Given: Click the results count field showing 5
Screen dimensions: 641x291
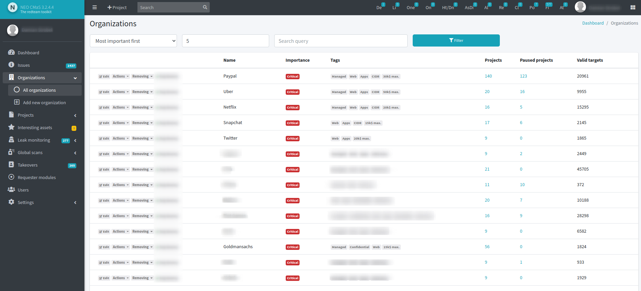Looking at the screenshot, I should (226, 41).
